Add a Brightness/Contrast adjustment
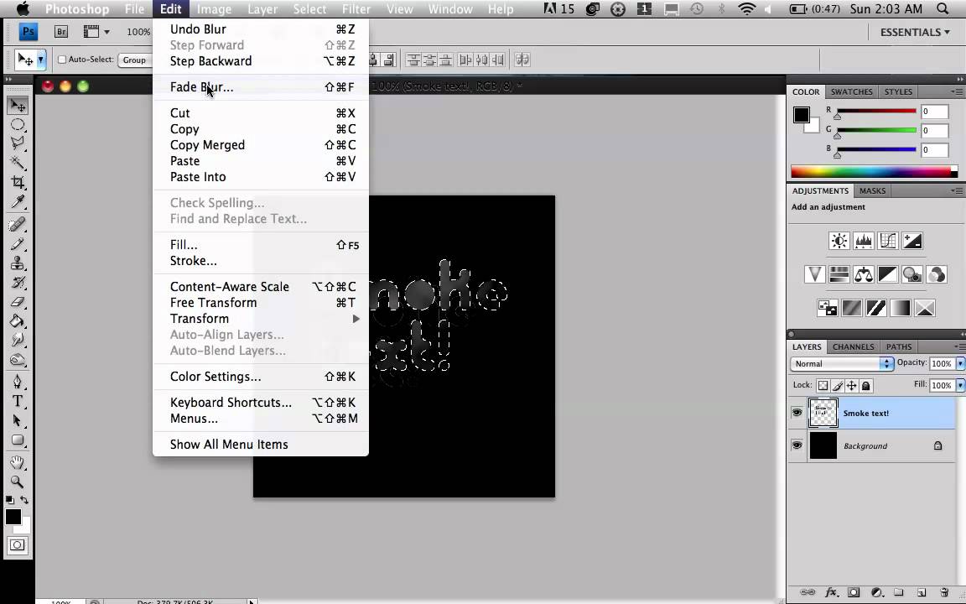Screen dimensions: 966x604 [839, 241]
